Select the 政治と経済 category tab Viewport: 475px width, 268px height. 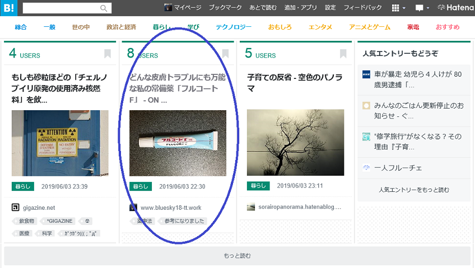121,27
